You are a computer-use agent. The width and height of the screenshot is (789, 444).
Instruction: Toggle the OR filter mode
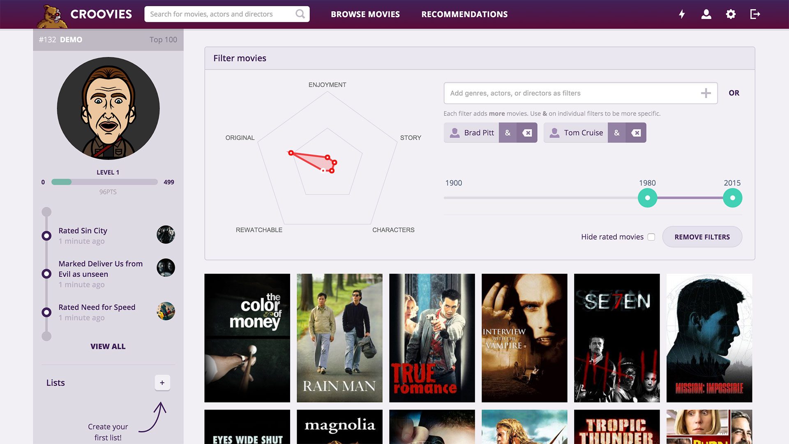[x=734, y=93]
